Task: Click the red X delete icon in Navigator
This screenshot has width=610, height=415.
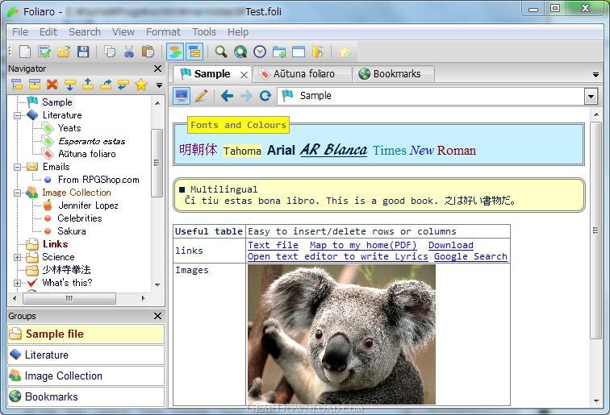Action: pyautogui.click(x=52, y=85)
